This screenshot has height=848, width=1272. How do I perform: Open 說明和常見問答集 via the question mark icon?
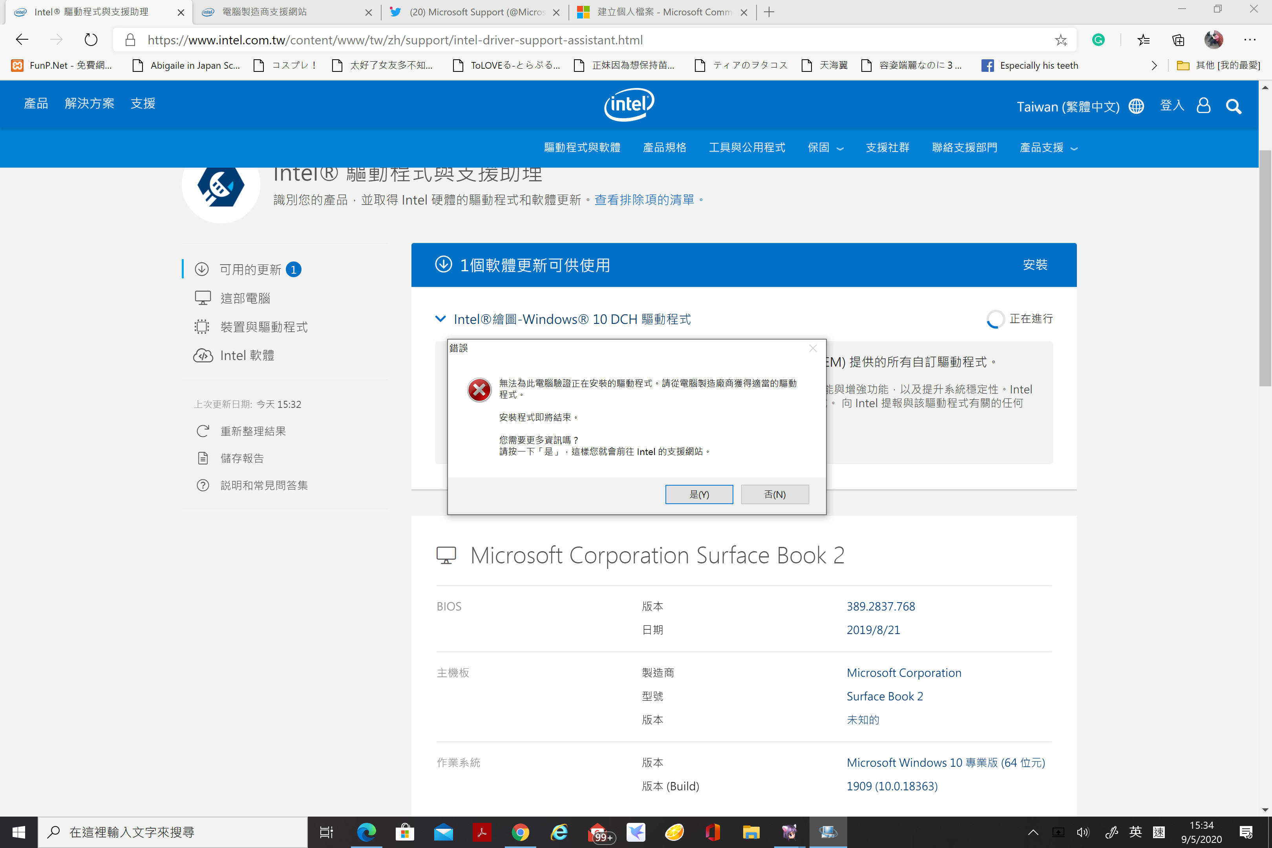coord(203,484)
